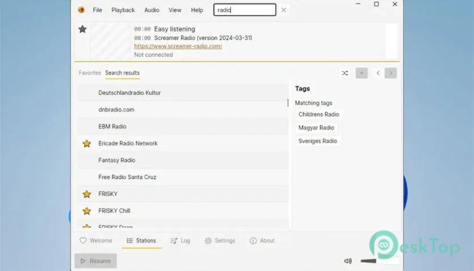474x271 pixels.
Task: Click the Childrens Radio tag
Action: click(319, 114)
